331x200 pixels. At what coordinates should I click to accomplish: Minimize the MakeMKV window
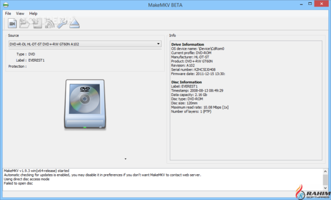(301, 4)
